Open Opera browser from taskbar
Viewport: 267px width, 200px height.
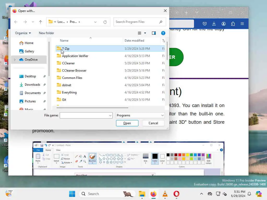pos(177,194)
